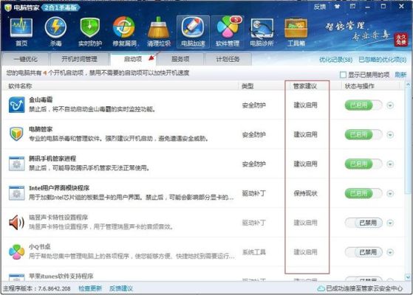
Task: Click the 电脑管家 logo in title bar
Action: (x=8, y=7)
